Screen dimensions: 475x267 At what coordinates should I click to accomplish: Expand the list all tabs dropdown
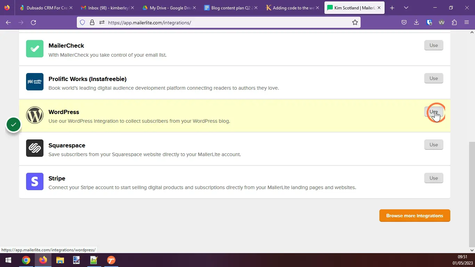pos(406,8)
